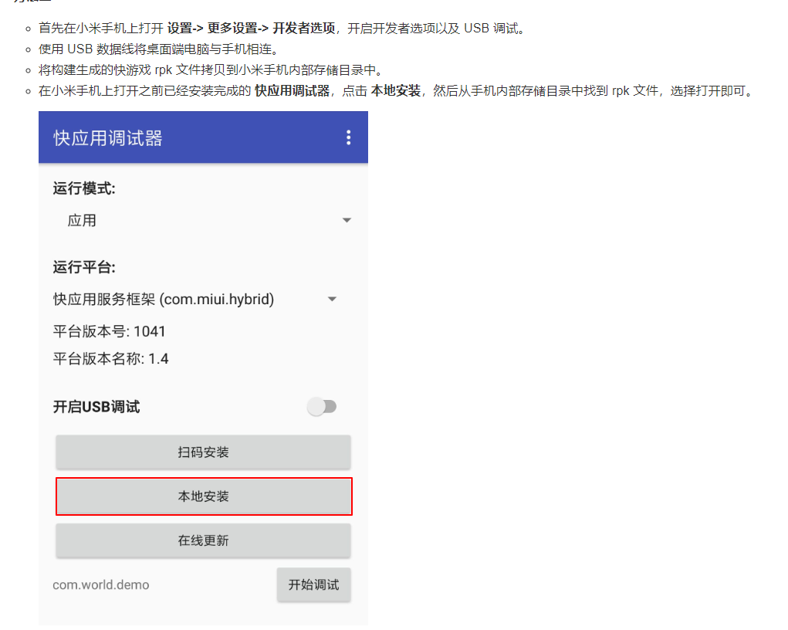Open the three-dot overflow menu
This screenshot has height=630, width=788.
point(348,137)
